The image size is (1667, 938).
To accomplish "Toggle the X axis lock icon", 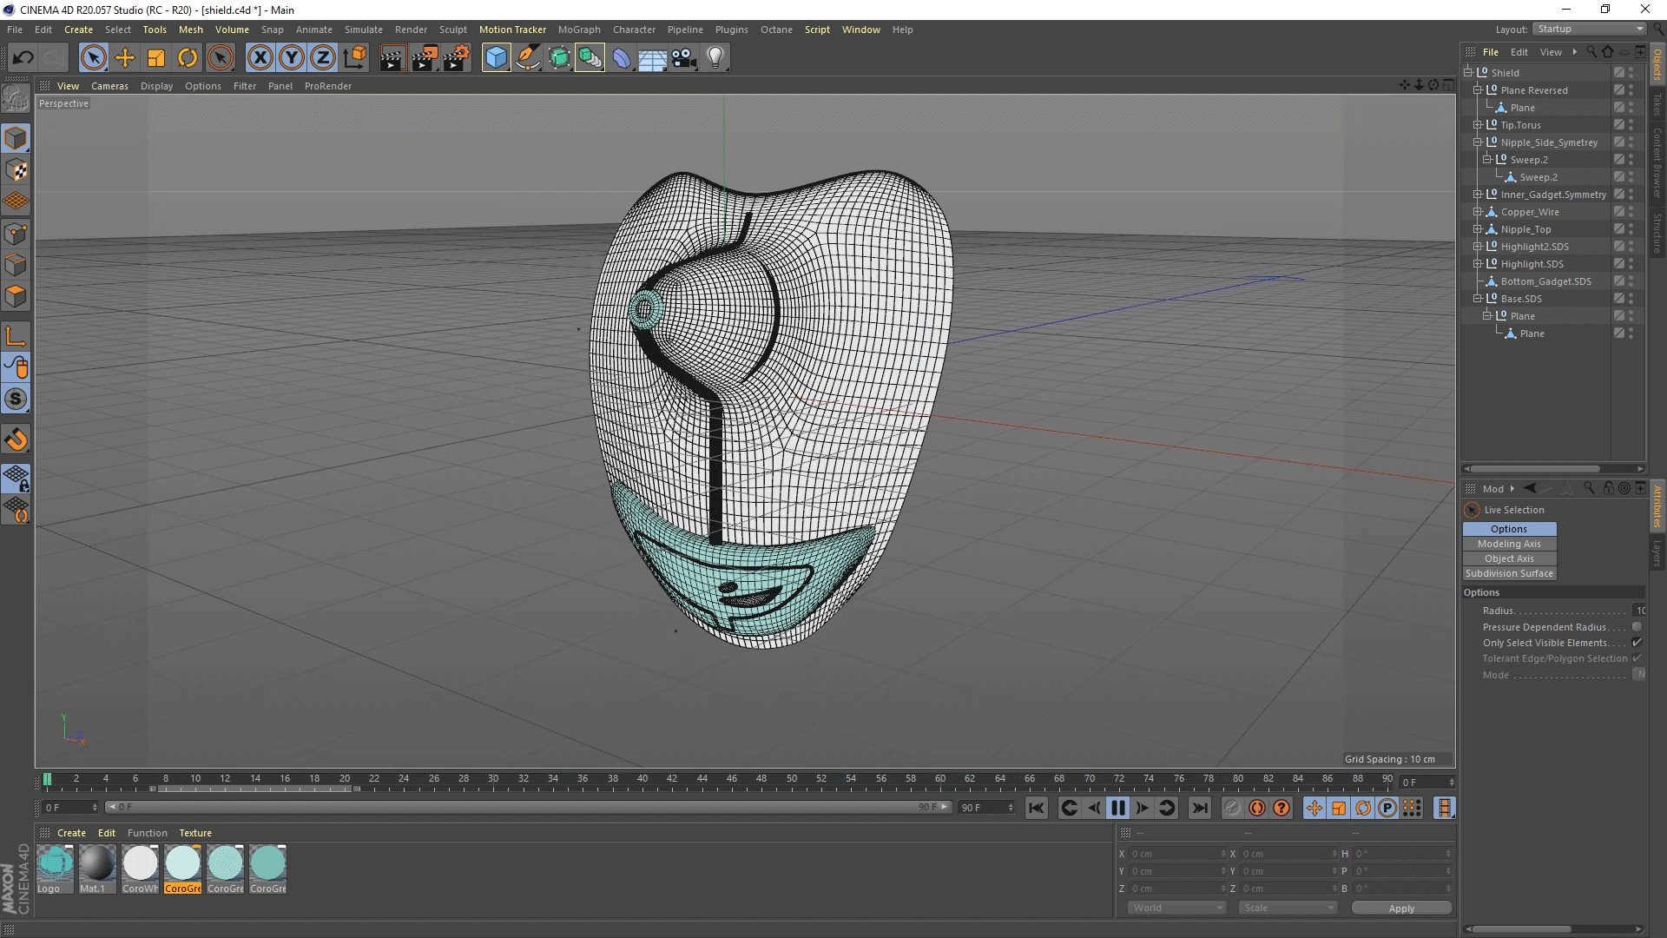I will pos(260,58).
